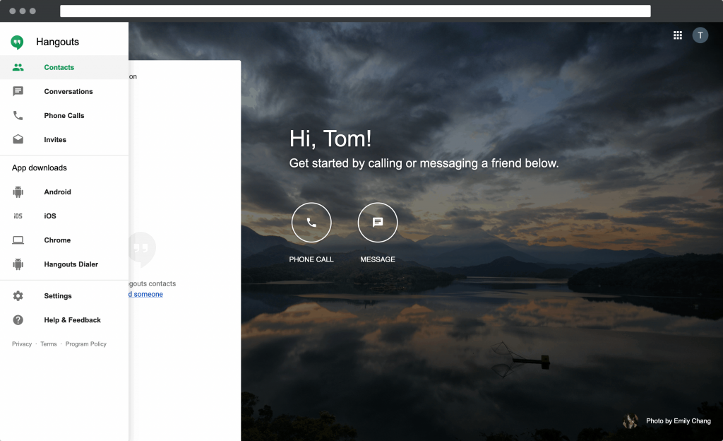
Task: Click the partially hidden 'someone' link
Action: point(145,294)
